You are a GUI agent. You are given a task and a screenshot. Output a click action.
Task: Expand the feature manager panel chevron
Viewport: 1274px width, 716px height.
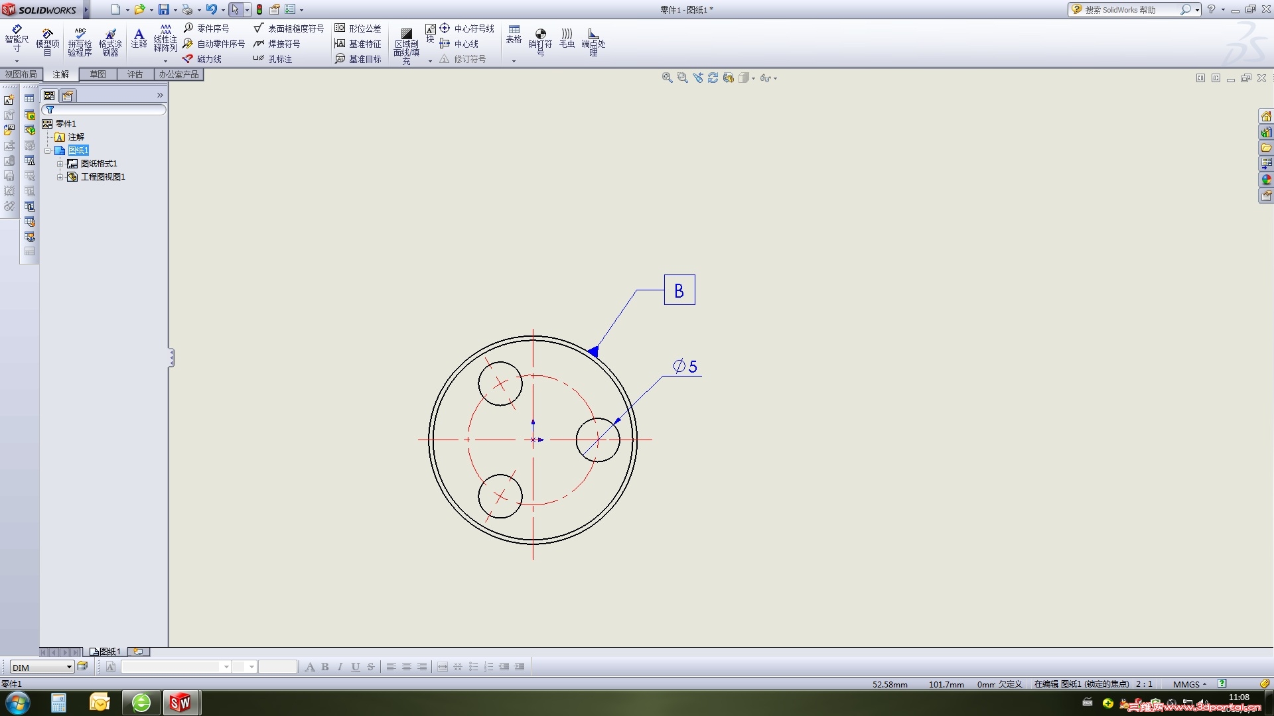tap(160, 95)
